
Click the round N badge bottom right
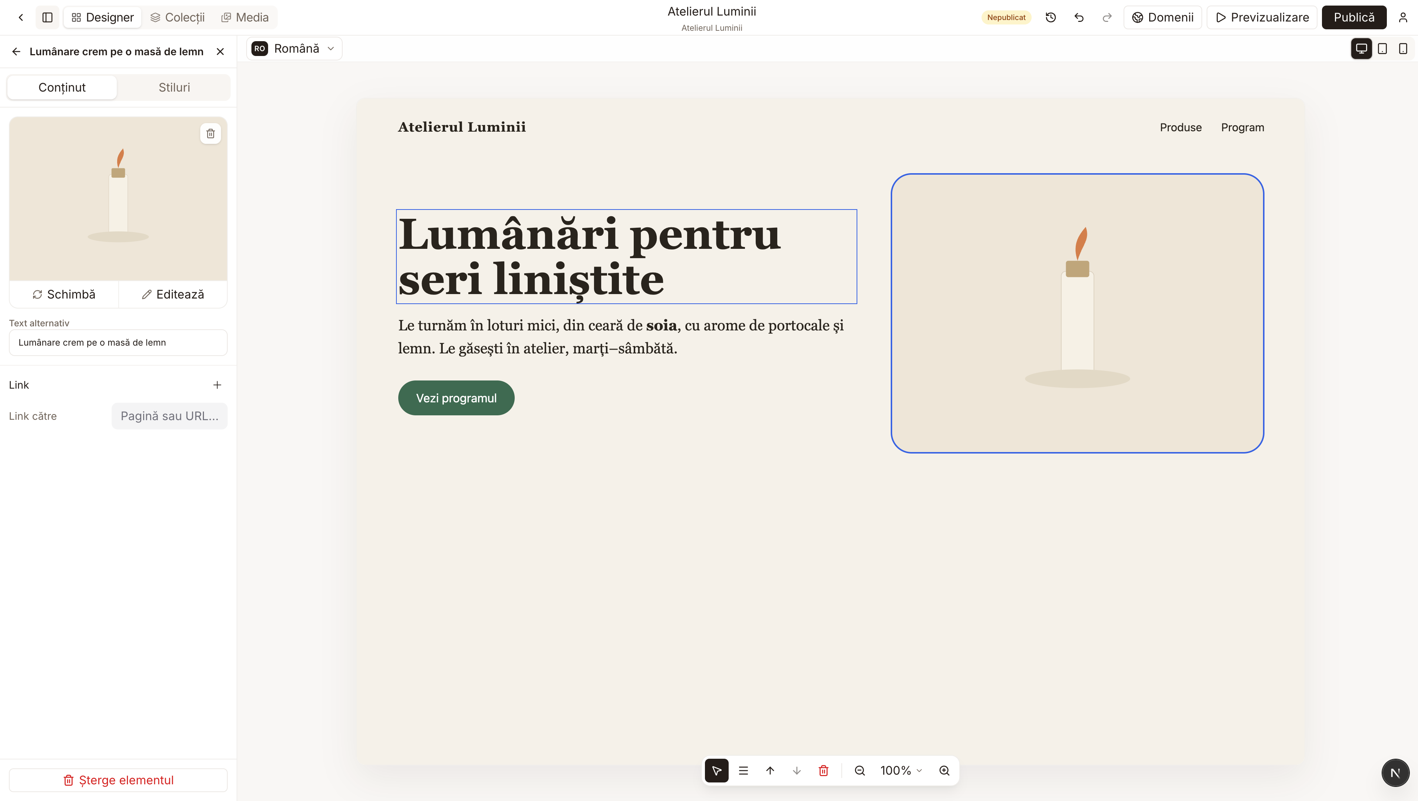pyautogui.click(x=1395, y=773)
